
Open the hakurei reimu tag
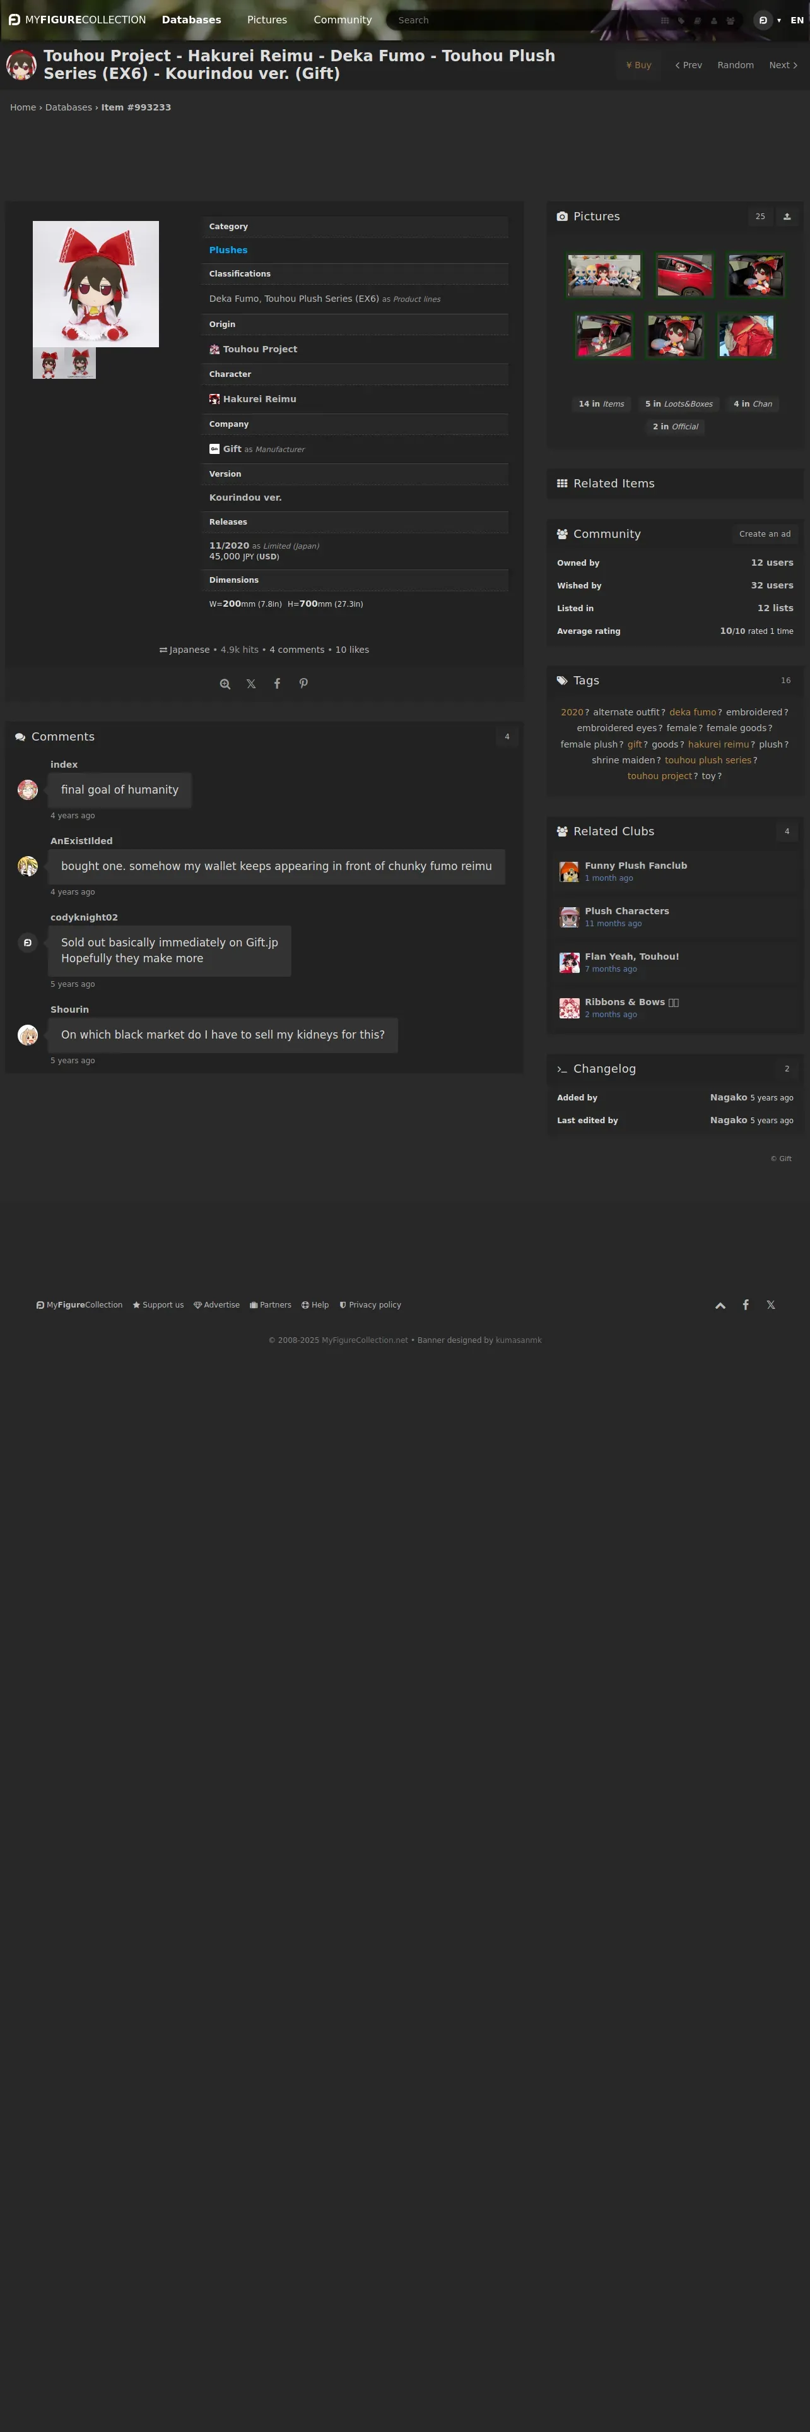[718, 745]
